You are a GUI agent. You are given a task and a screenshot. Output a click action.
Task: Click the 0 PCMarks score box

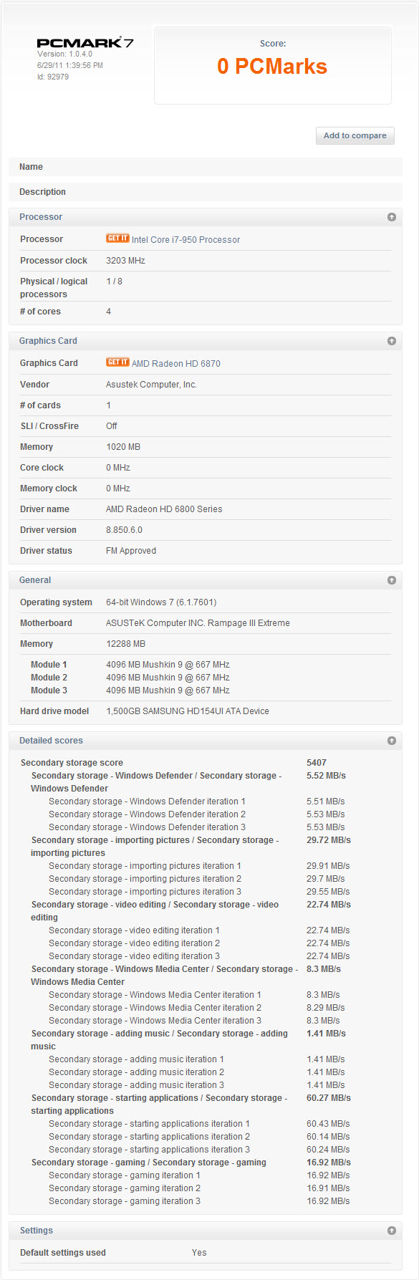click(273, 65)
